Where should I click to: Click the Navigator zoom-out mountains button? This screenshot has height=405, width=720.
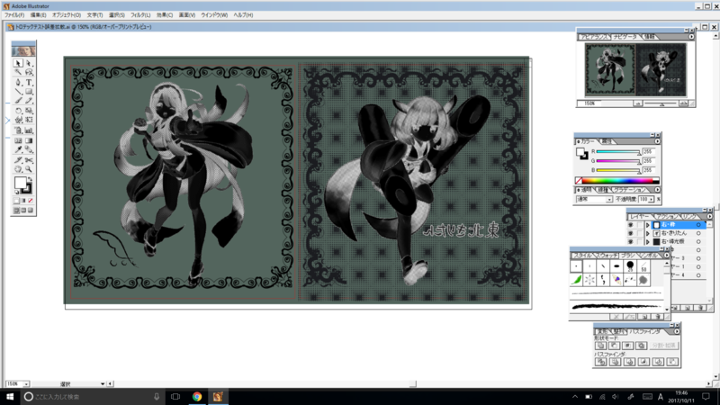pos(638,103)
